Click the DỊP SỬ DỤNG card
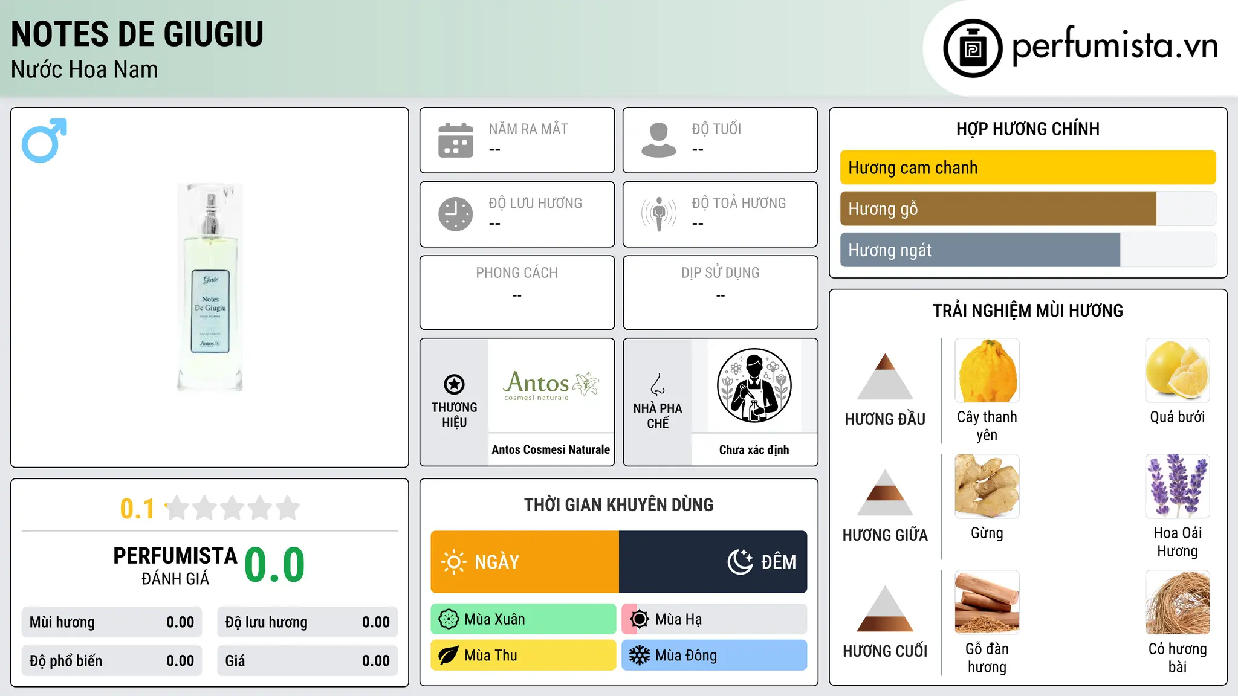Image resolution: width=1238 pixels, height=696 pixels. coord(720,292)
